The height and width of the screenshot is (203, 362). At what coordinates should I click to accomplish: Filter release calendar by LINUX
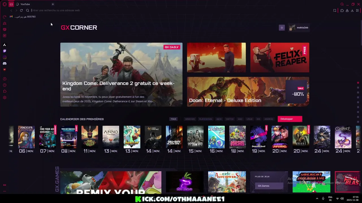pos(249,119)
